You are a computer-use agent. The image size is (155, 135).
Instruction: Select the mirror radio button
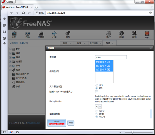97,111
